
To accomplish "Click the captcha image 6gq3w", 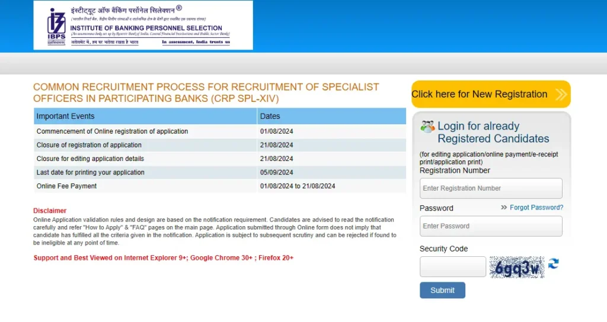I will 517,267.
